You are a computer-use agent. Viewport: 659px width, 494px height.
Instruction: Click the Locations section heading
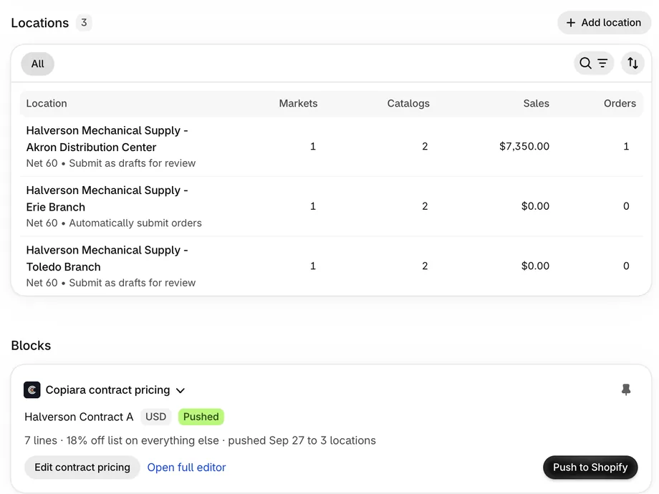40,23
